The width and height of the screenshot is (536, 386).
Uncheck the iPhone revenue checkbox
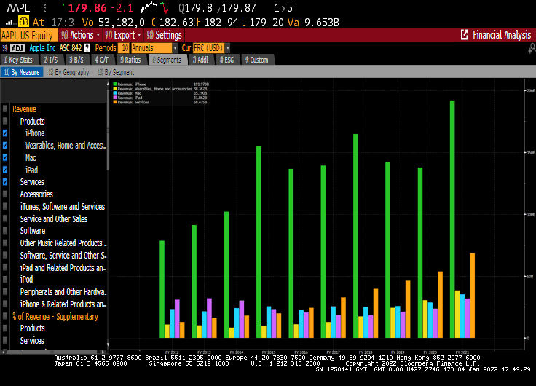click(x=6, y=133)
